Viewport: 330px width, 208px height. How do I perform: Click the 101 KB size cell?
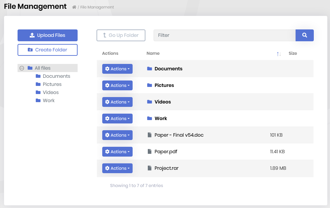click(276, 135)
